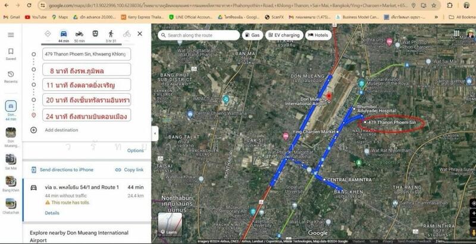Open Saved places
Screen dimensions: 476x244
click(x=11, y=54)
